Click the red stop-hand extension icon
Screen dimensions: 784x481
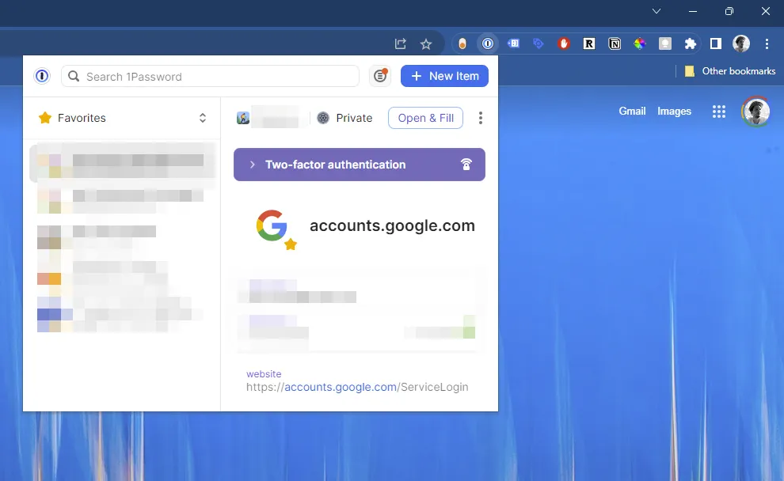point(564,44)
